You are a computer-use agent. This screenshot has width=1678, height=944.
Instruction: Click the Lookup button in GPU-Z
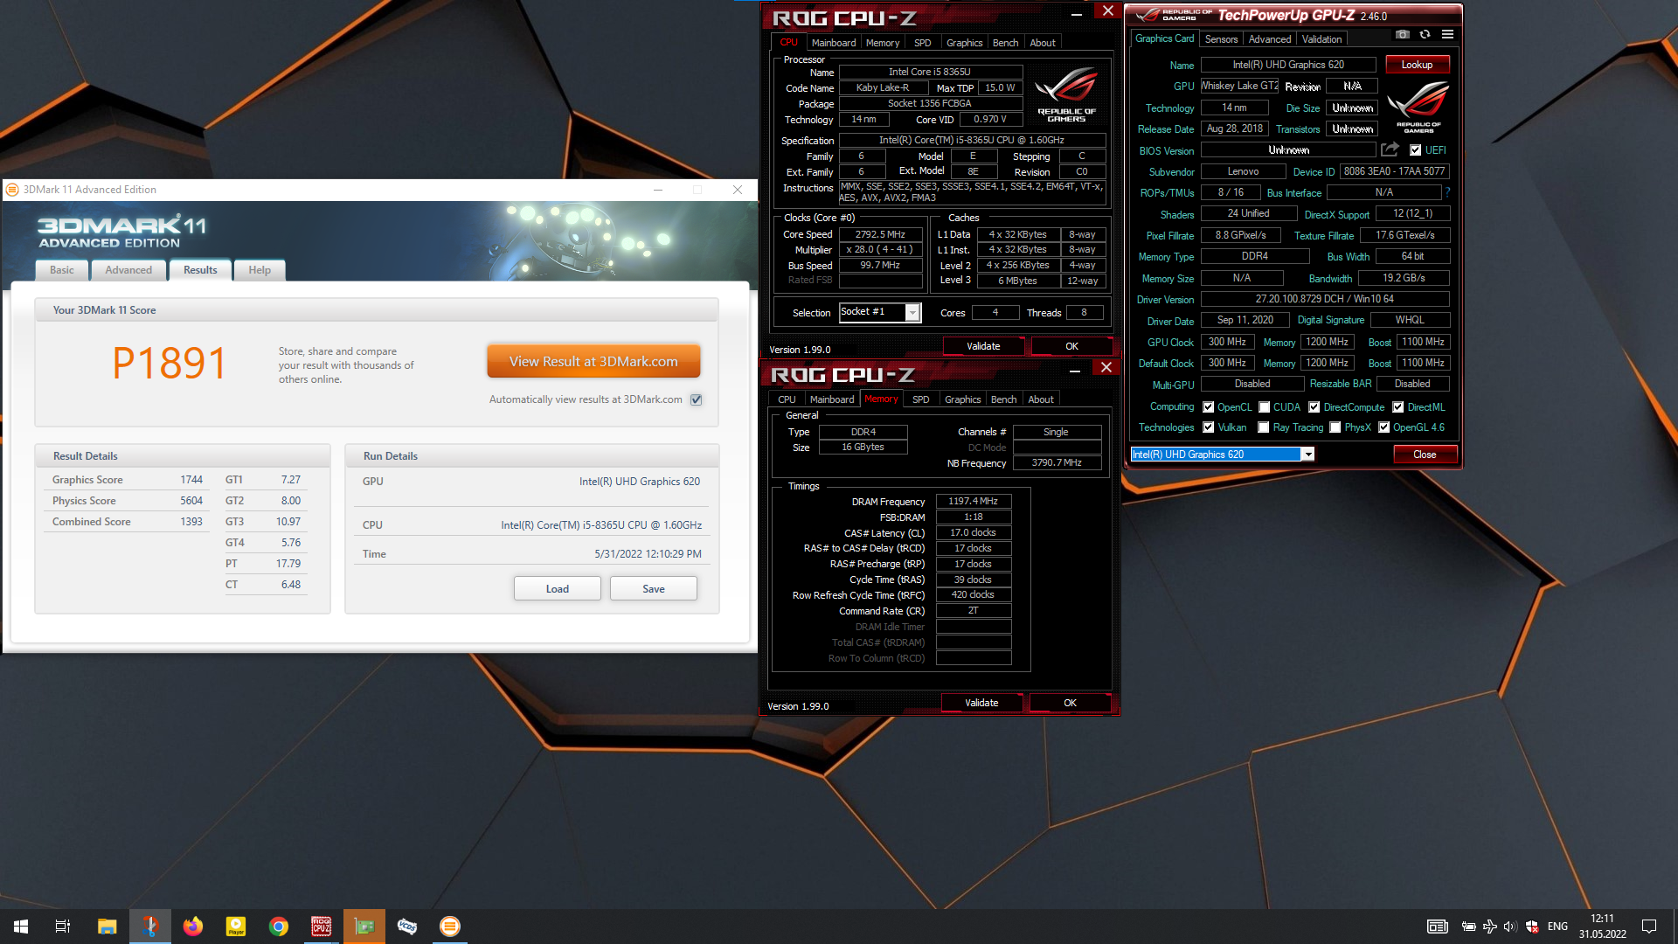(x=1417, y=65)
